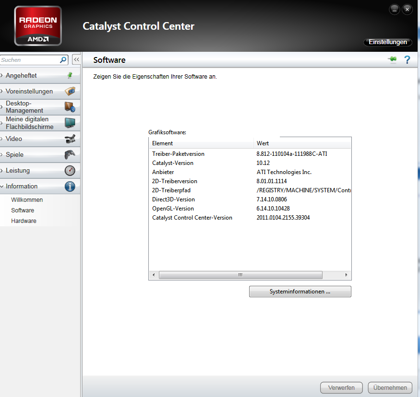Viewport: 420px width, 397px height.
Task: Select the Treiber-Paketversion row
Action: point(250,154)
